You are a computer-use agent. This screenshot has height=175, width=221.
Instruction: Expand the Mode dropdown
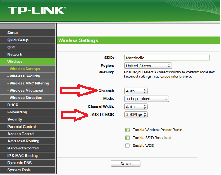click(147, 99)
